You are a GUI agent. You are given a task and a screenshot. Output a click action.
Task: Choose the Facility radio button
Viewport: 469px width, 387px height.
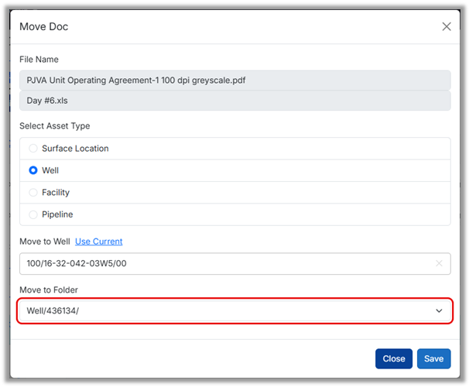33,192
